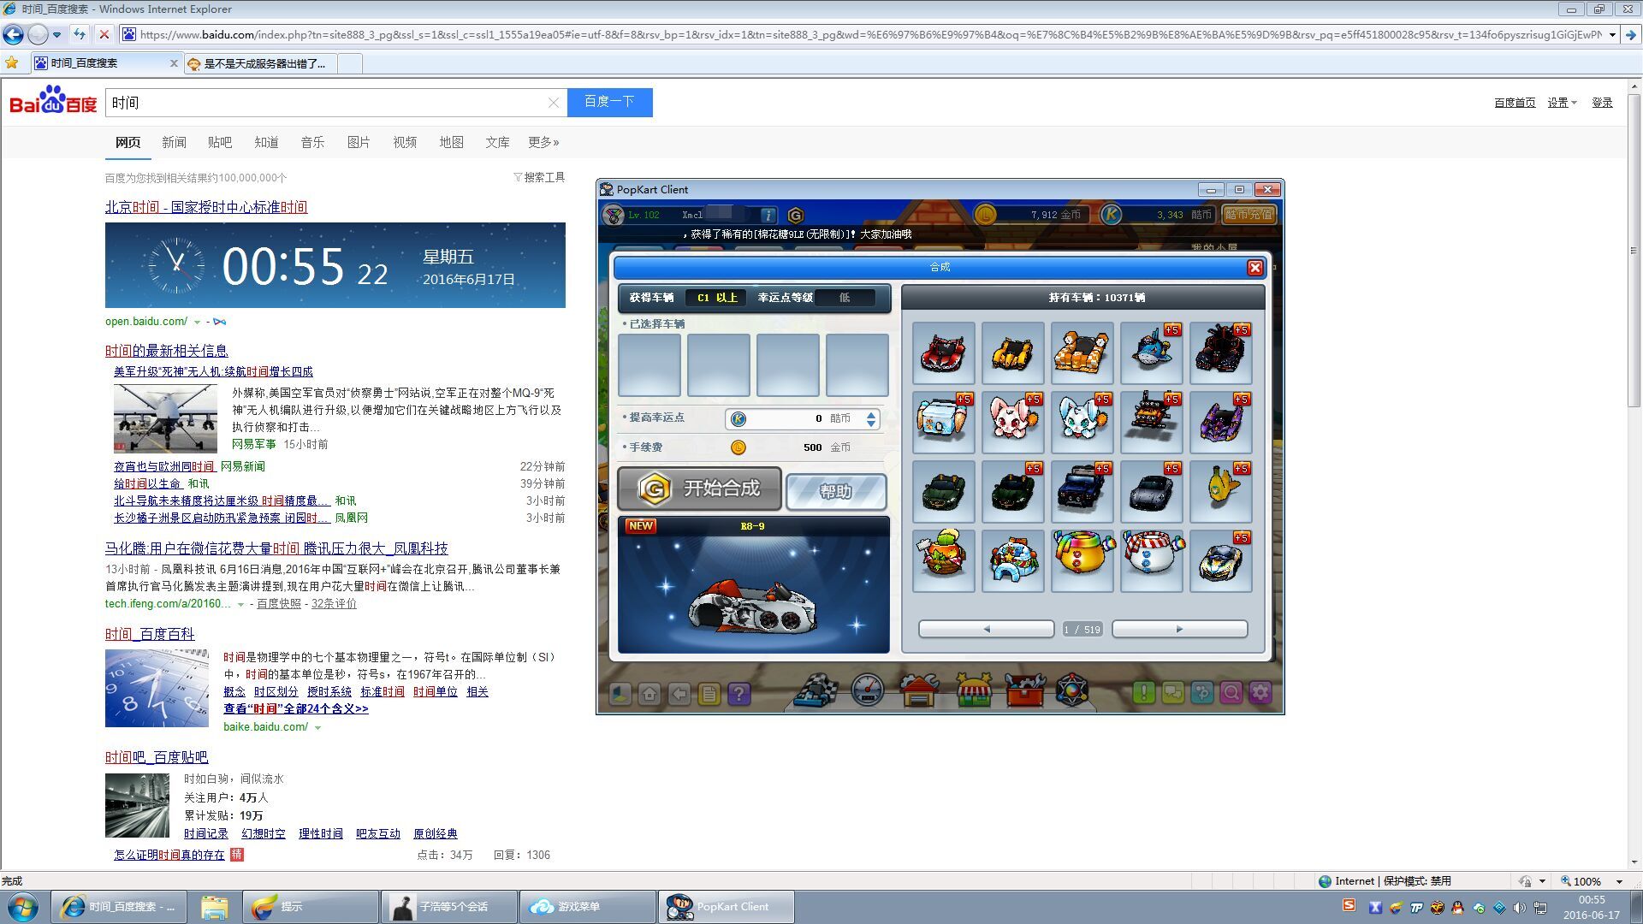The height and width of the screenshot is (924, 1643).
Task: Select the pink rabbit kart in vehicle grid
Action: [1012, 422]
